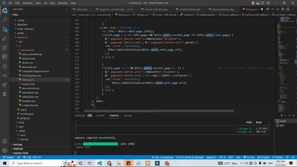Open the Extensions view
Screen dimensions: 297x167
click(5, 48)
